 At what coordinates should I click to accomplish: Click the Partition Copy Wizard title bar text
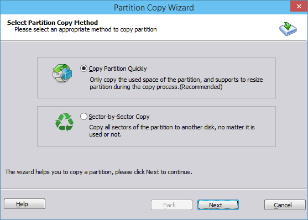tap(154, 8)
